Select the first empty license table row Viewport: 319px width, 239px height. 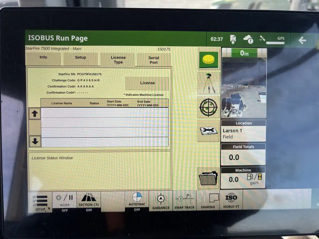(x=105, y=112)
